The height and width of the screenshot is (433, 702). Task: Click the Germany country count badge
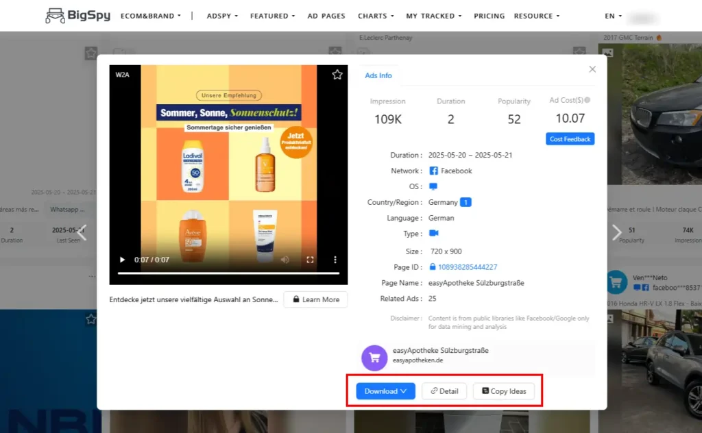[x=465, y=202]
